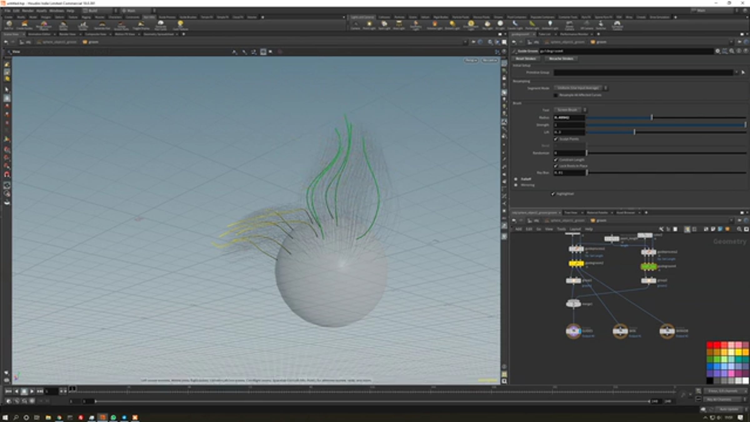Screen dimensions: 750x422
Task: Uncheck the Sculpt Points checkbox
Action: (556, 139)
